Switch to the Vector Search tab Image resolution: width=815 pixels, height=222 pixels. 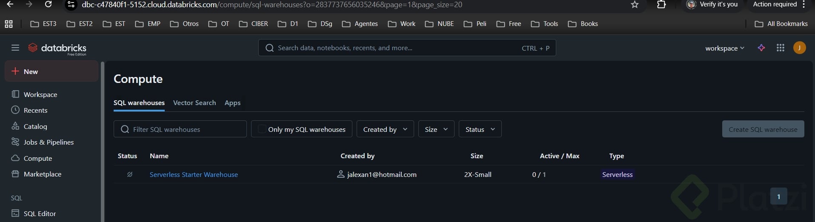coord(194,103)
